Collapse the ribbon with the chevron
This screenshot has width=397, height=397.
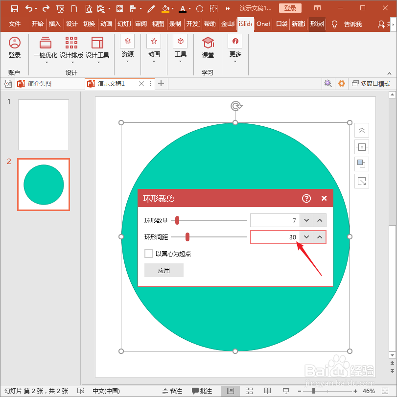pyautogui.click(x=389, y=73)
